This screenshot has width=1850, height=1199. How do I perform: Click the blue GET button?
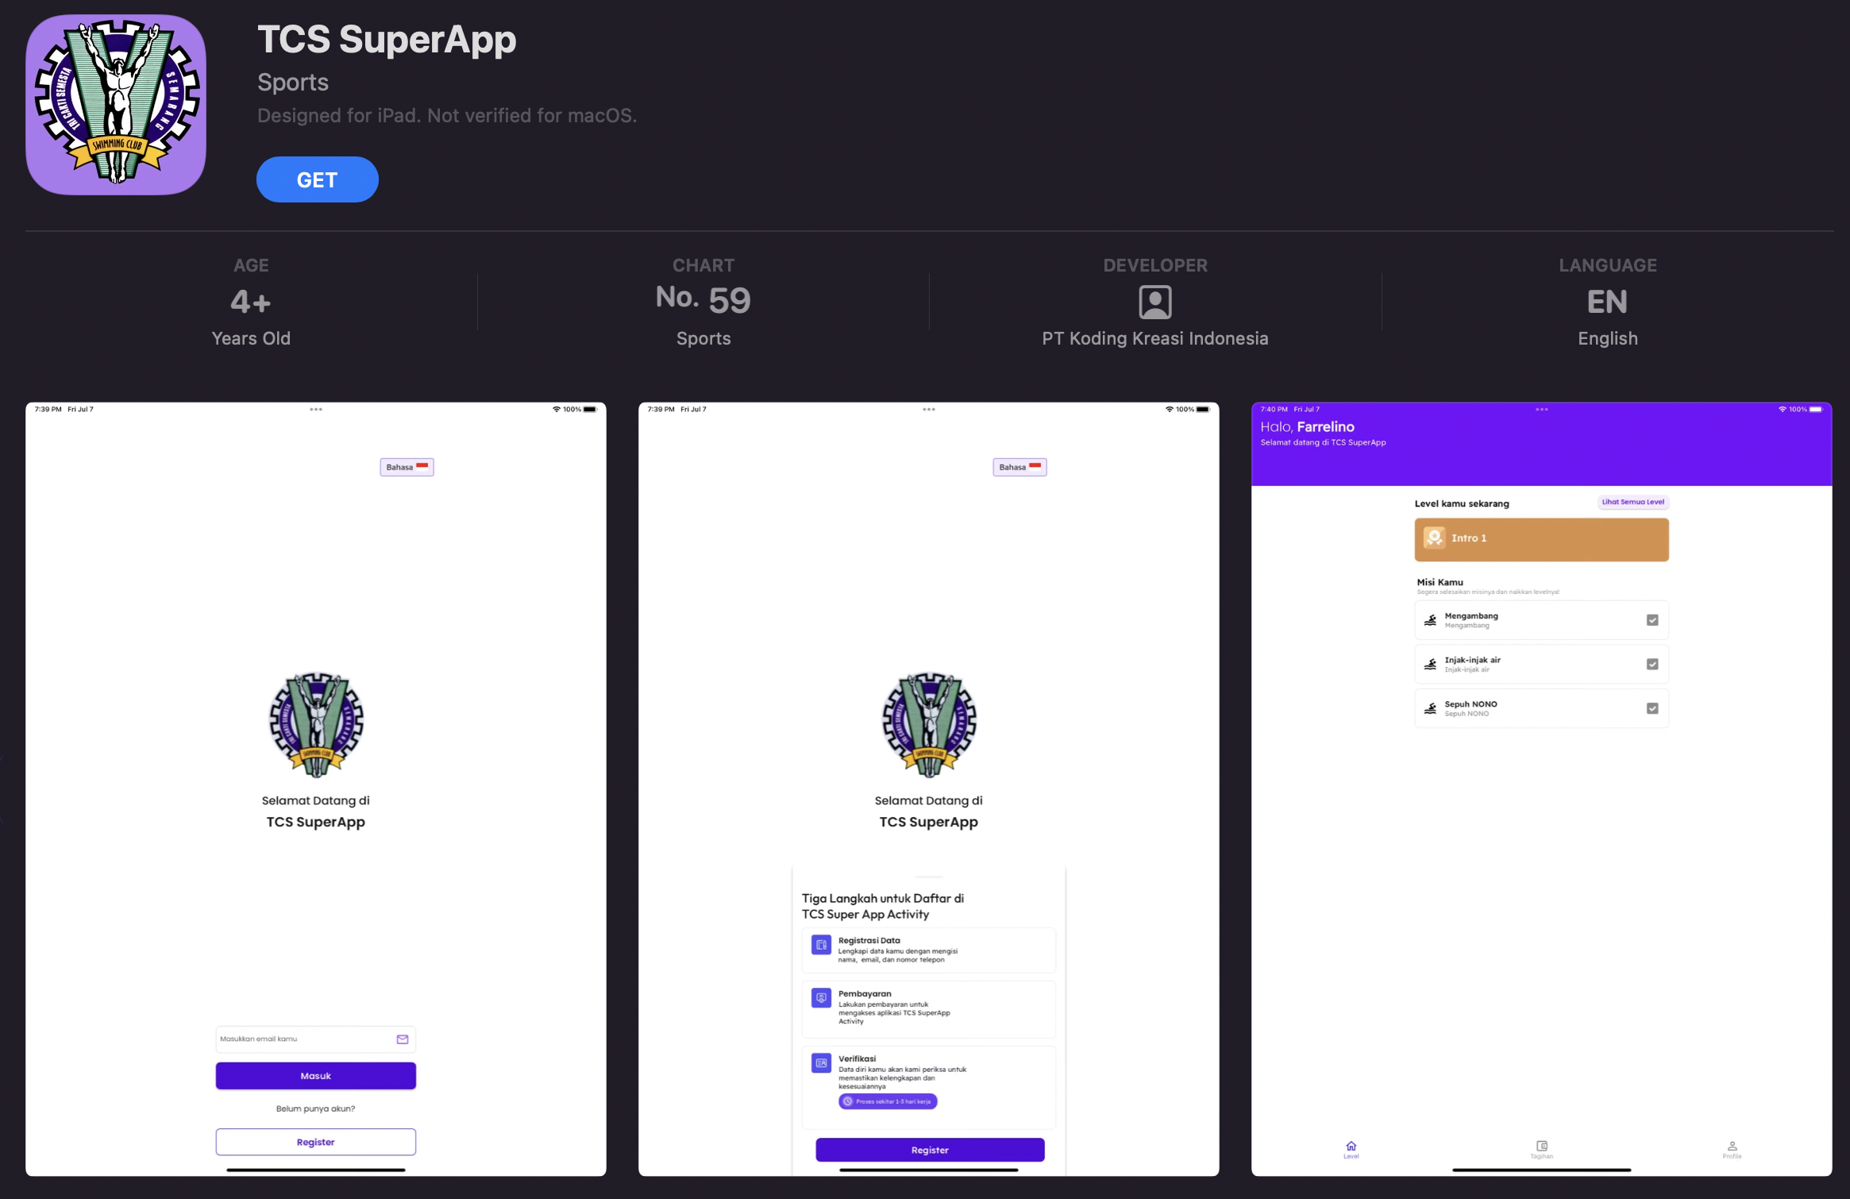pyautogui.click(x=317, y=179)
